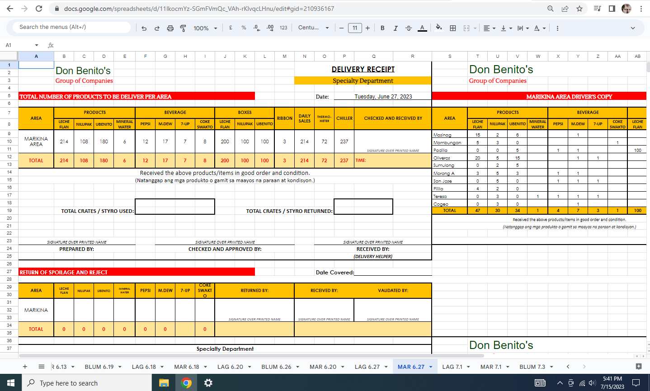Reload the current page
This screenshot has height=391, width=650.
pyautogui.click(x=39, y=9)
